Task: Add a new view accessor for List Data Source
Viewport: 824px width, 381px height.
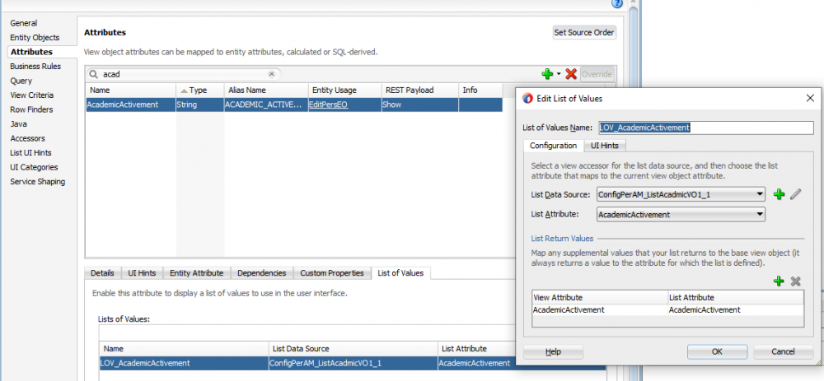Action: click(x=779, y=194)
